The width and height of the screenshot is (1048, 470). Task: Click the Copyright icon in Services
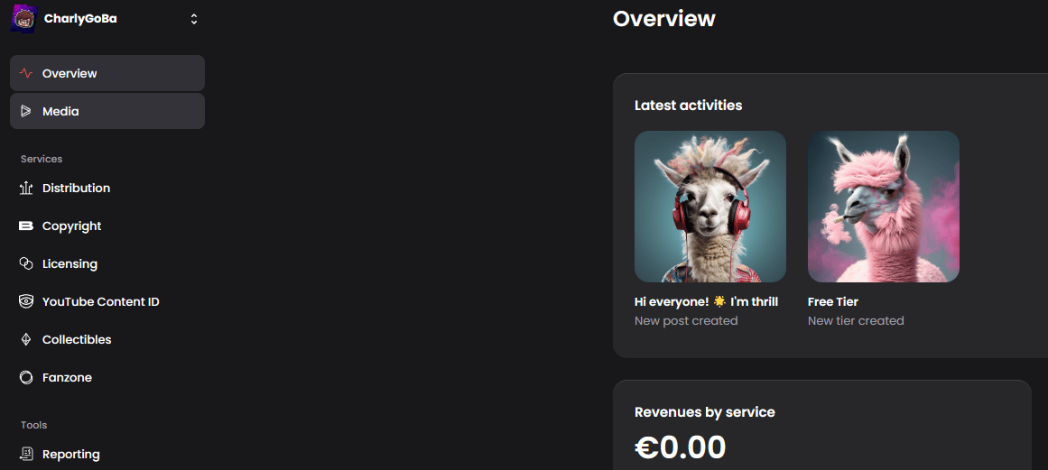26,226
